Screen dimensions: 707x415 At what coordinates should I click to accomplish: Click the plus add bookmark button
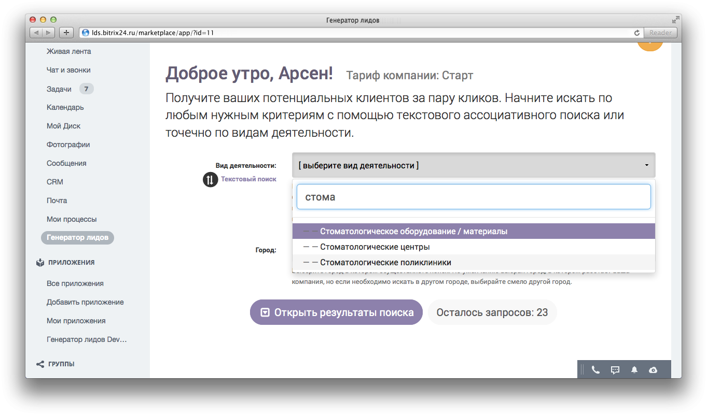tap(66, 33)
